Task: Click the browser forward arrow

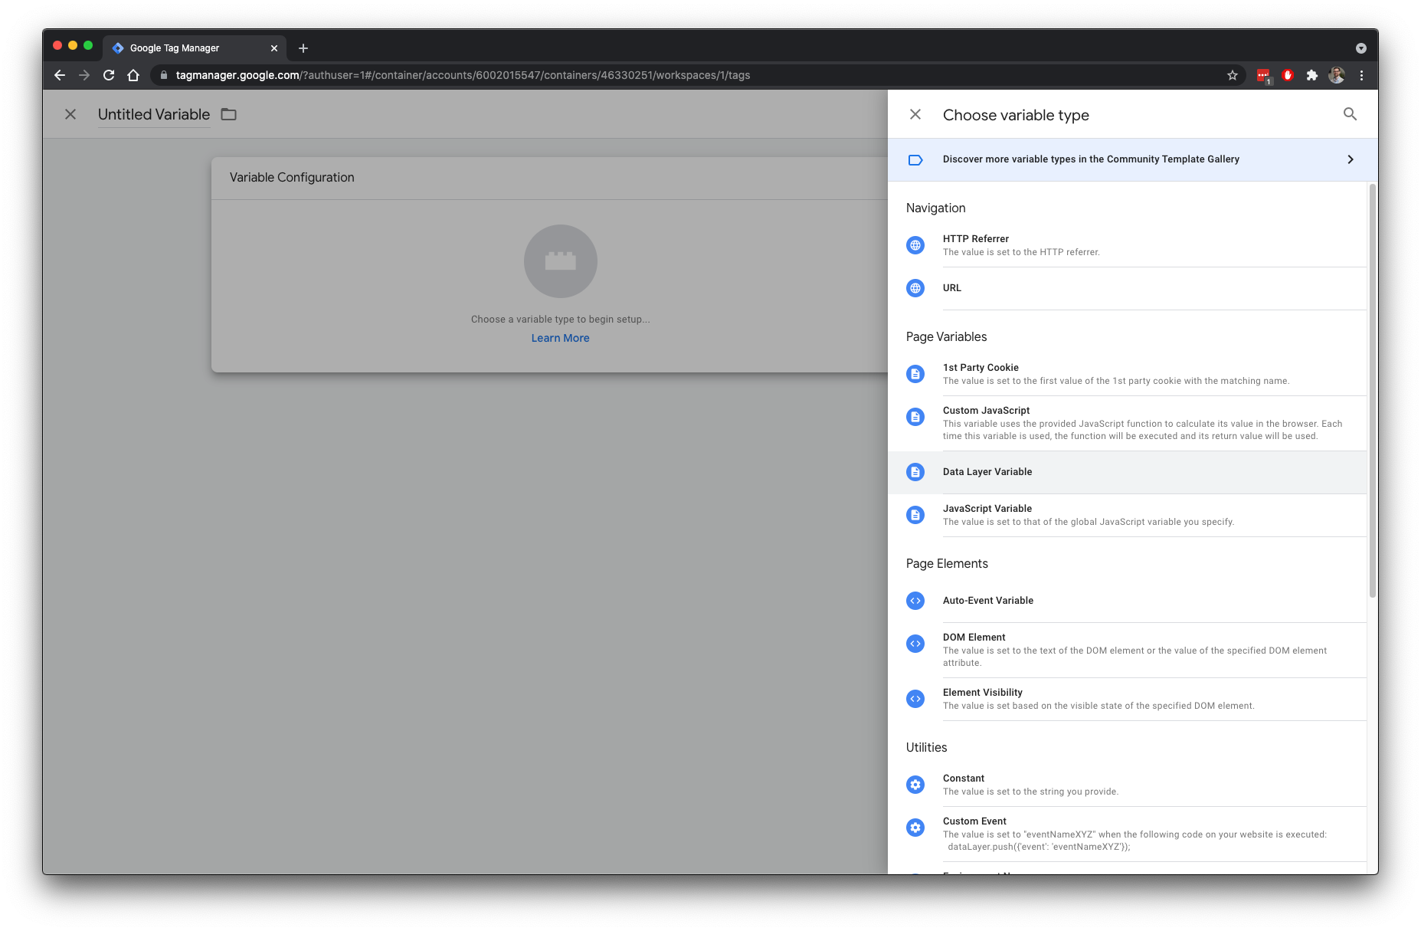Action: tap(84, 75)
